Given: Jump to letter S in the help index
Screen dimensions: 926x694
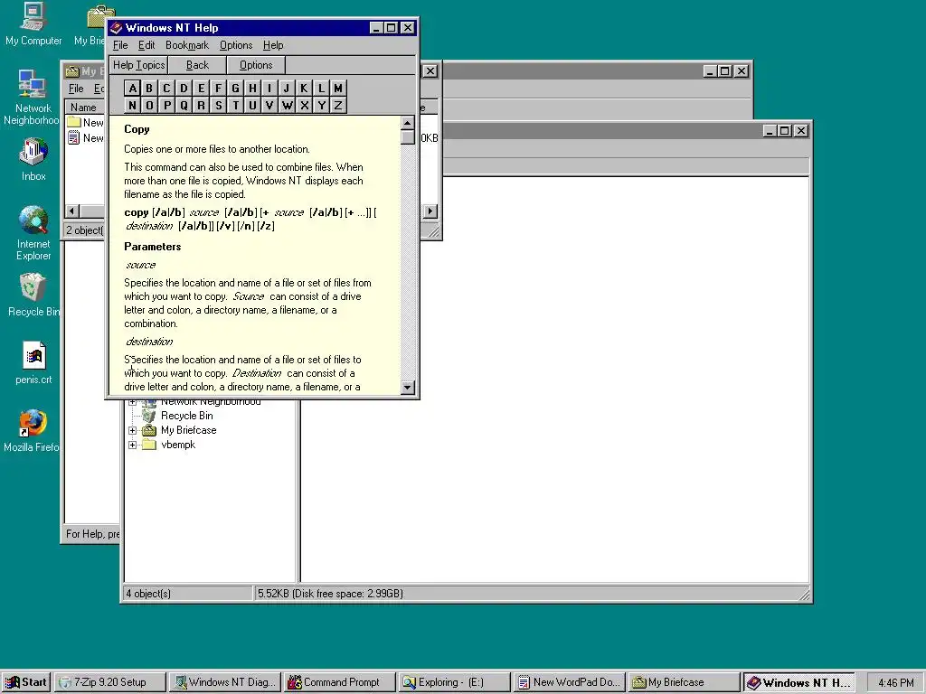Looking at the screenshot, I should click(219, 105).
